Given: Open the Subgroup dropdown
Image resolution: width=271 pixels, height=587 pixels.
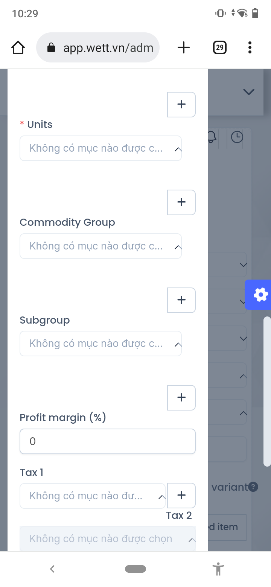Looking at the screenshot, I should click(x=100, y=344).
